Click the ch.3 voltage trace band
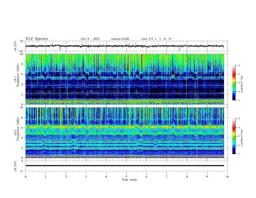Image resolution: width=256 pixels, height=198 pixels. click(124, 166)
